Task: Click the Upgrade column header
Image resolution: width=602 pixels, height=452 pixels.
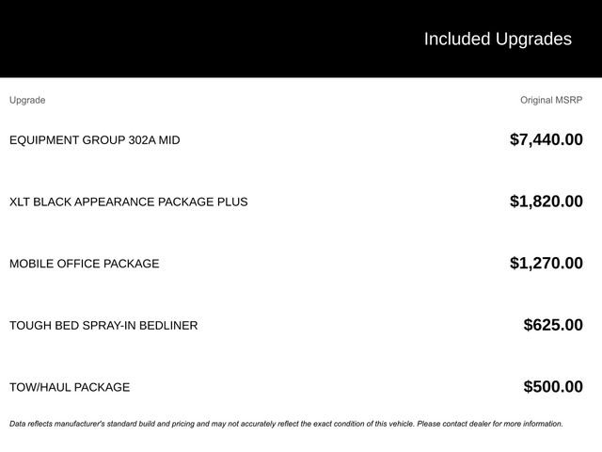Action: click(27, 100)
